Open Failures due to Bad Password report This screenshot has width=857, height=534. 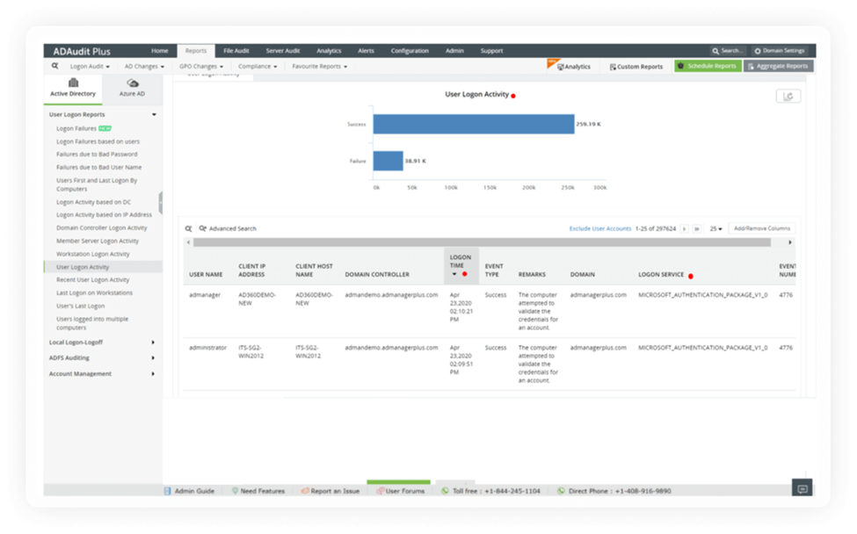point(97,155)
